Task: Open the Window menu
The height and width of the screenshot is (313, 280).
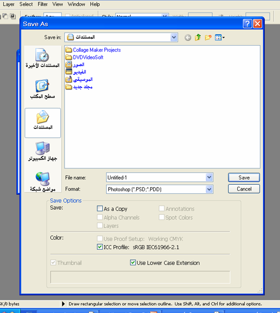Action: (x=76, y=4)
